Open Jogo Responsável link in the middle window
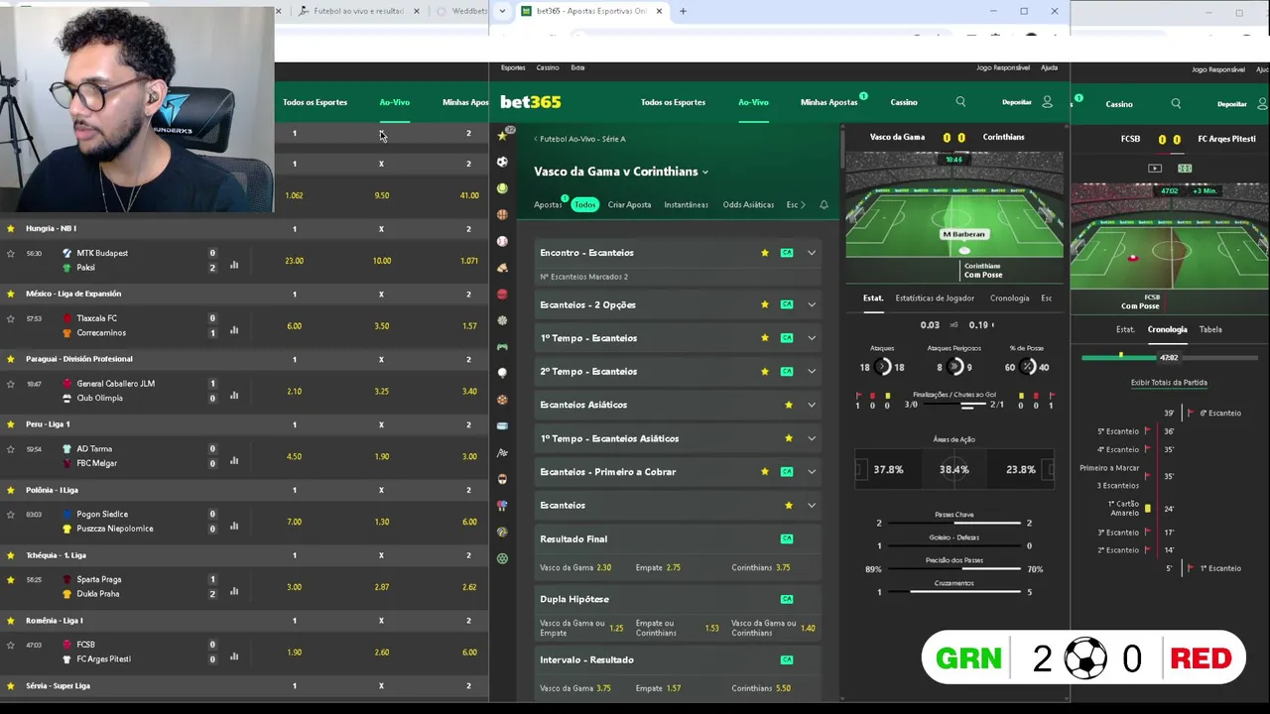This screenshot has width=1270, height=714. click(x=1003, y=67)
